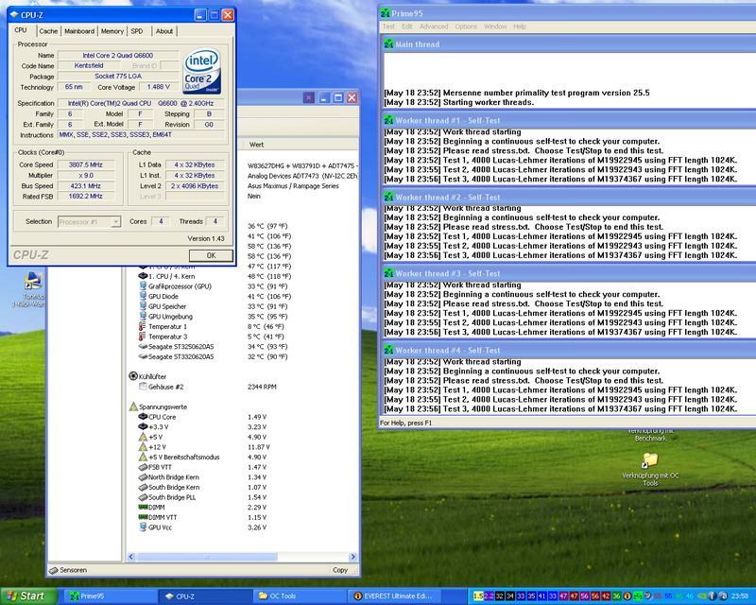Activate the CPU-Z taskbar button
This screenshot has width=756, height=605.
(x=207, y=596)
